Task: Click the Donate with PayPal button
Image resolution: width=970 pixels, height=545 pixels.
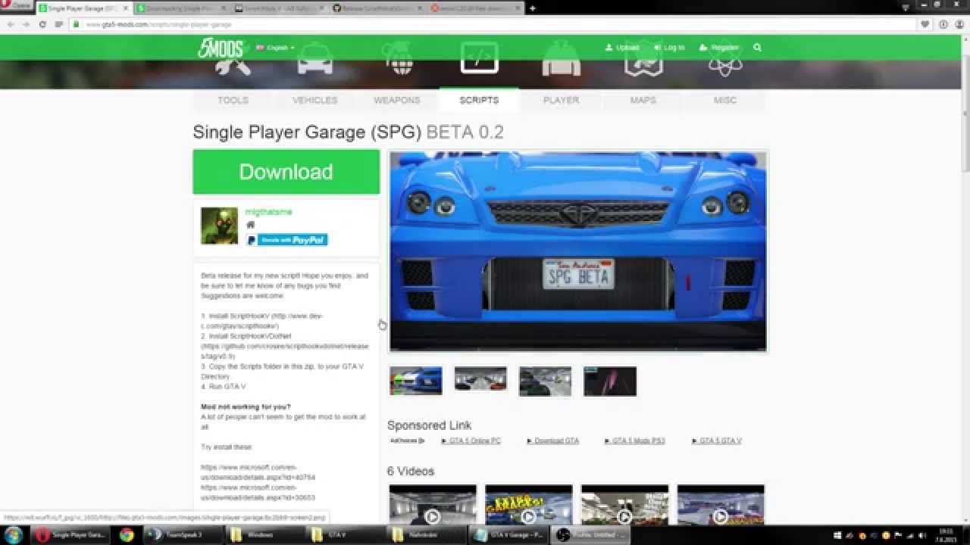Action: [287, 240]
